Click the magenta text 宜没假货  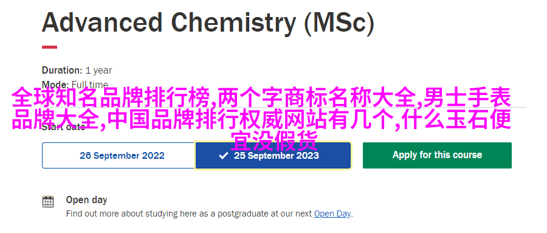(274, 141)
